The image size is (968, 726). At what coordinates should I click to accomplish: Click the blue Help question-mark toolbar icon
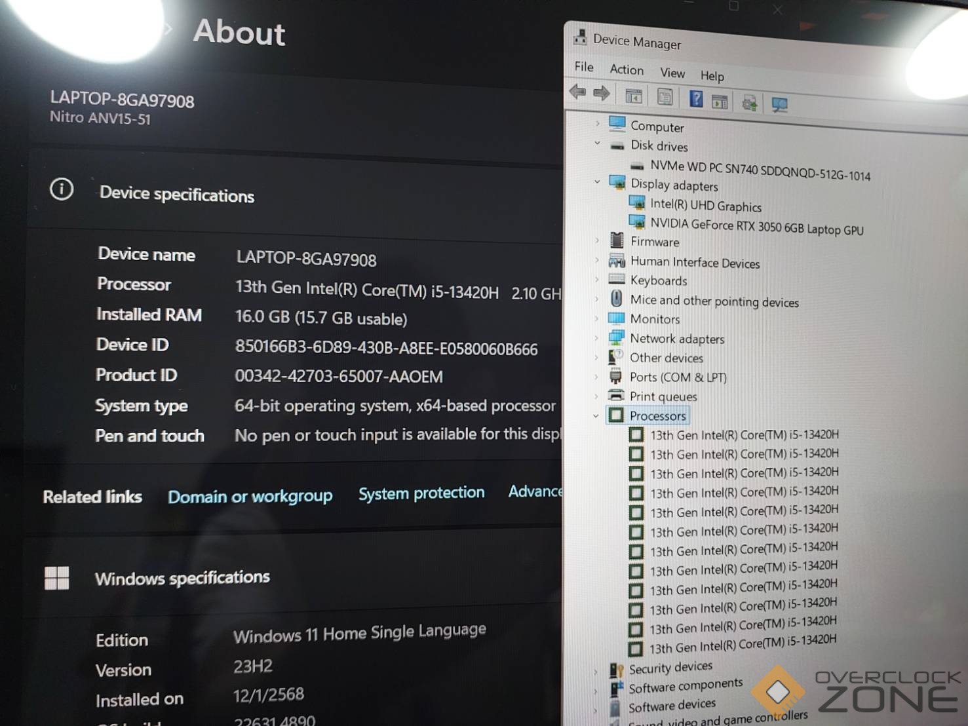696,99
